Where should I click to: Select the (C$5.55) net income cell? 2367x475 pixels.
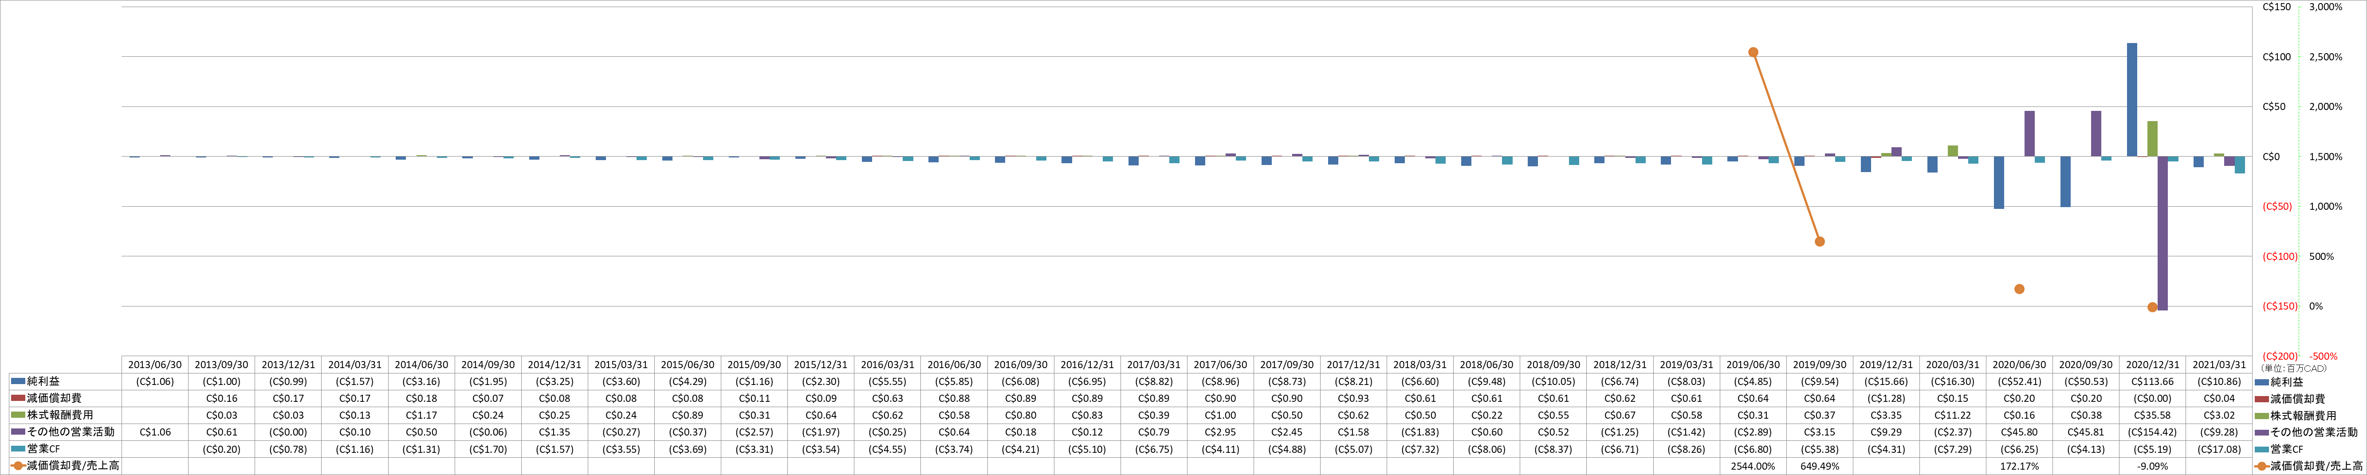click(x=888, y=381)
